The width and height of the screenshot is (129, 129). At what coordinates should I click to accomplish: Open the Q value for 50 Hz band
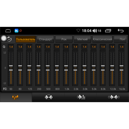click(x=11, y=47)
